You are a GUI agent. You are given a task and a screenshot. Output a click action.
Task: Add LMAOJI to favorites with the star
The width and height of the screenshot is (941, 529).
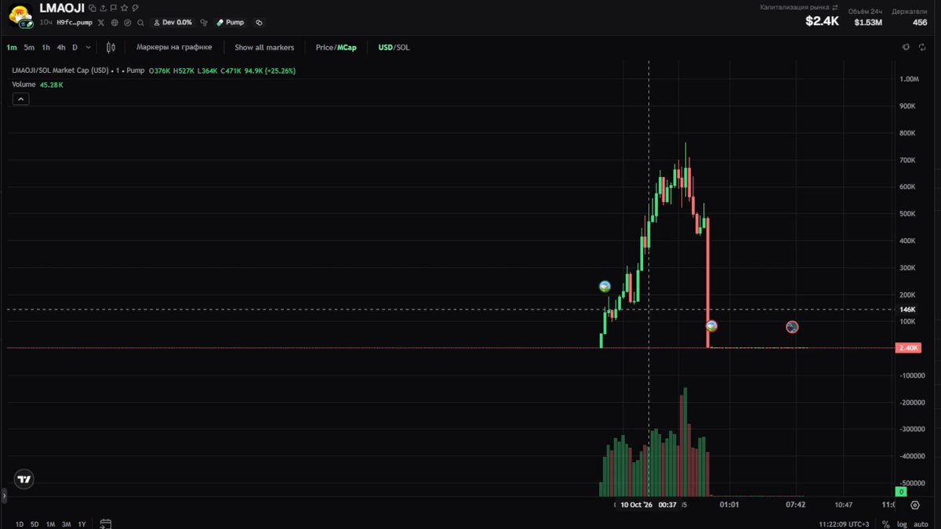click(x=124, y=8)
